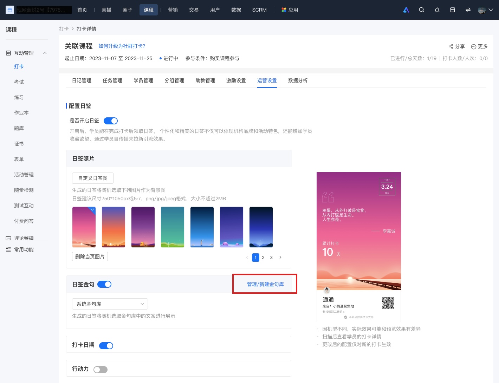This screenshot has height=383, width=499.
Task: Click the 自定义日签图 button
Action: click(93, 178)
